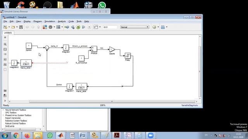The height and width of the screenshot is (139, 248).
Task: Run the simulation with green play button
Action: pos(78,27)
